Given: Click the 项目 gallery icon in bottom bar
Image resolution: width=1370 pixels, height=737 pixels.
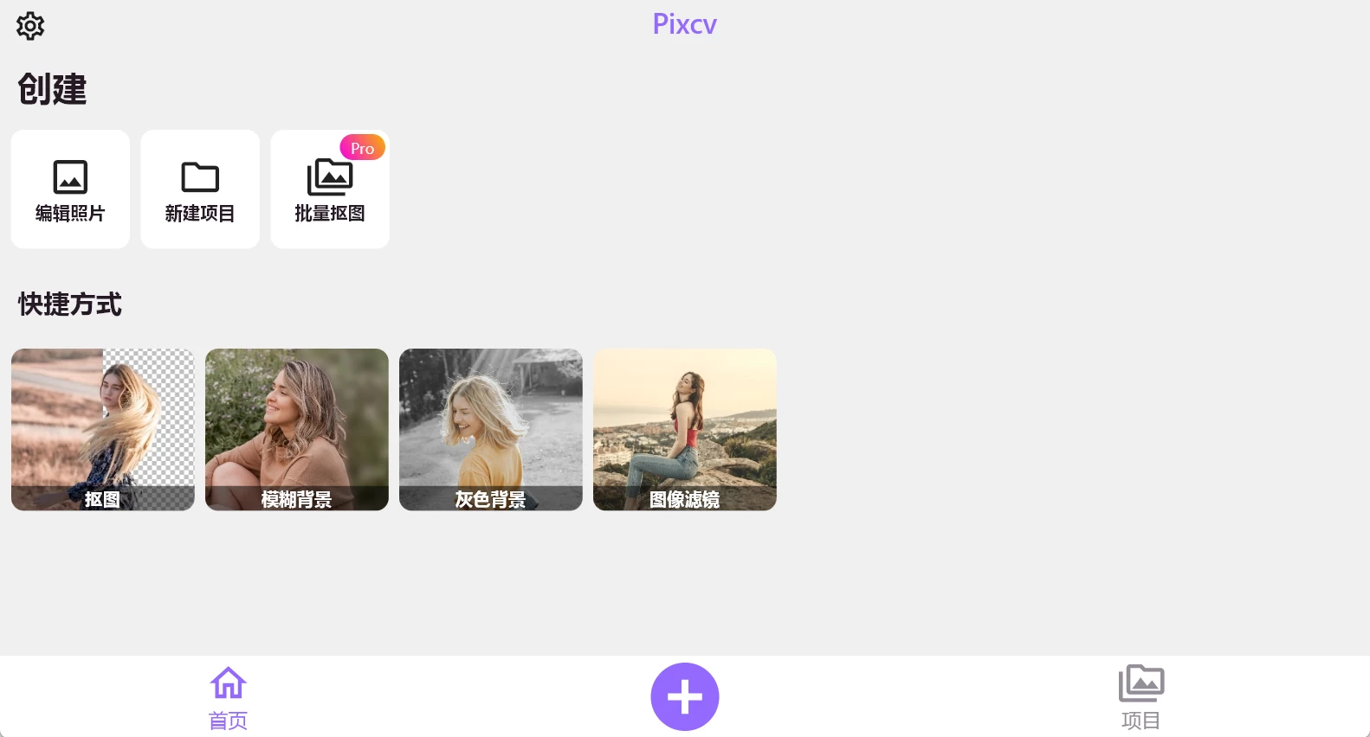Looking at the screenshot, I should point(1141,683).
